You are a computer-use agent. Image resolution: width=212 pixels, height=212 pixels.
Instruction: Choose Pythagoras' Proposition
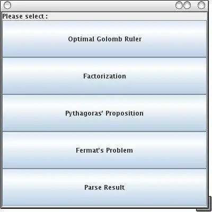pos(104,113)
